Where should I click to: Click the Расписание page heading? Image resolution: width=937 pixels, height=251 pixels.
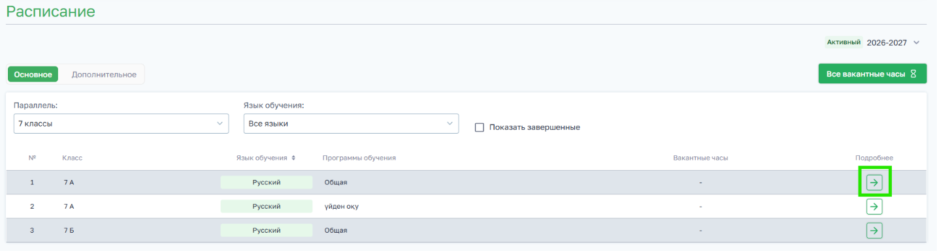click(x=50, y=11)
